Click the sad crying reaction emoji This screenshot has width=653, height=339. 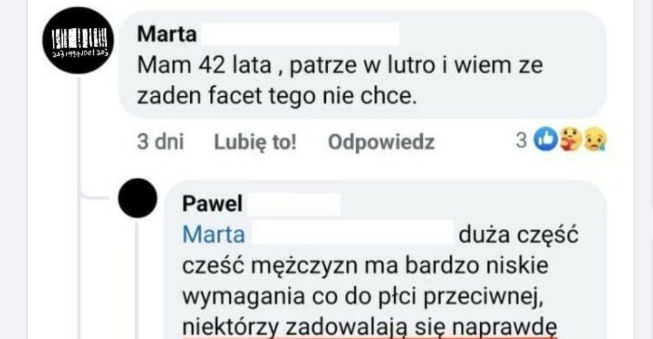pyautogui.click(x=595, y=139)
